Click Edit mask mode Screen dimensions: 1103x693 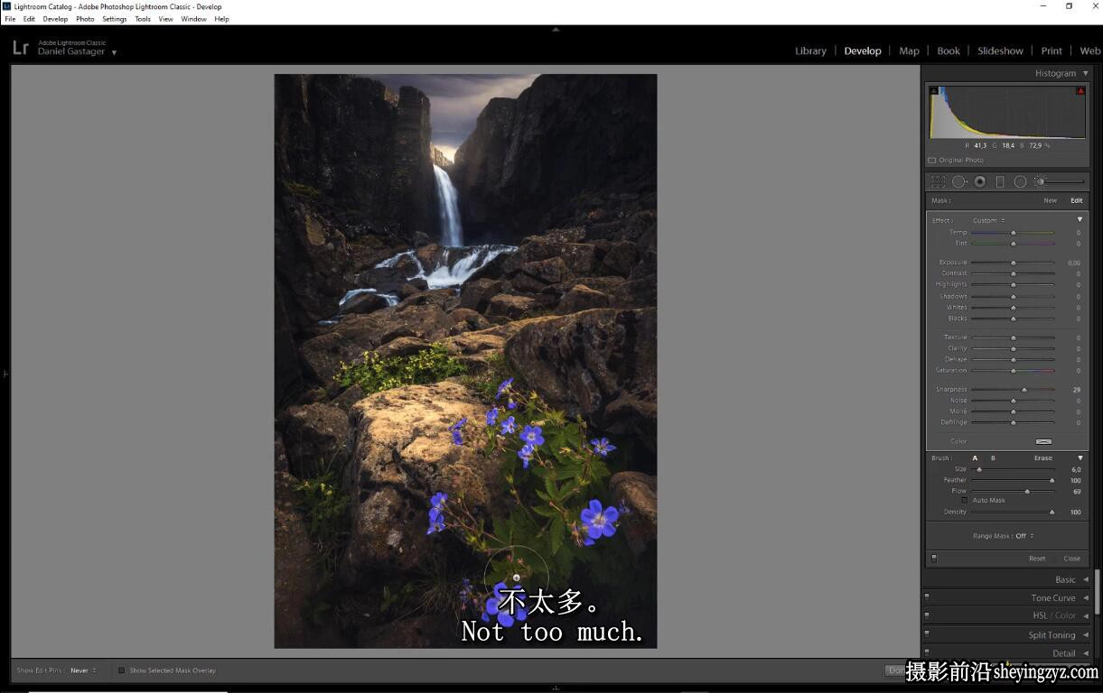click(x=1076, y=200)
